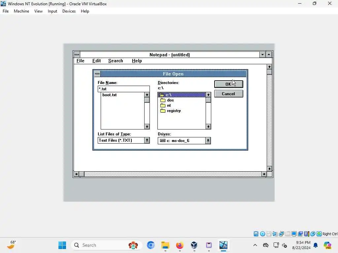
Task: Click OK in the File Open dialog
Action: coord(228,84)
